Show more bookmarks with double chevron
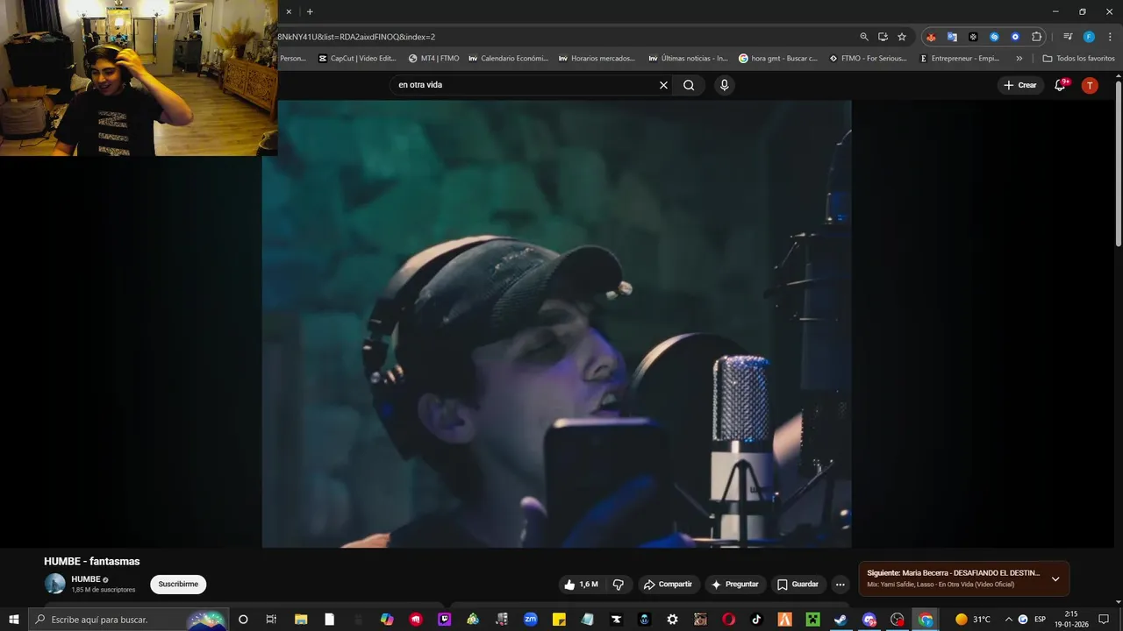This screenshot has width=1123, height=631. pos(1019,59)
